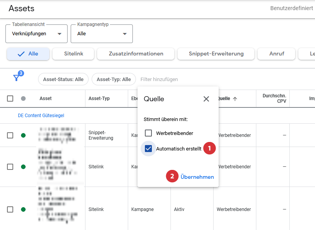Image resolution: width=315 pixels, height=230 pixels.
Task: Select the Alle asset tab
Action: [x=28, y=54]
